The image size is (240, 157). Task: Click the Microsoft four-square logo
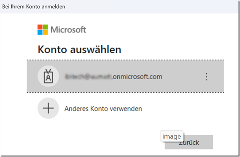(43, 30)
